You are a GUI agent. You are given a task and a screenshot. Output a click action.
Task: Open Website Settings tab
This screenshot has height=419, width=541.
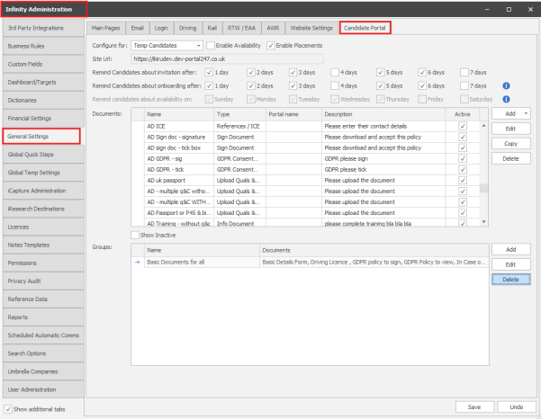pyautogui.click(x=311, y=28)
